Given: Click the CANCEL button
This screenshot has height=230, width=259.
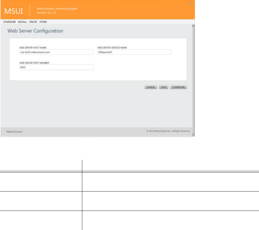Looking at the screenshot, I should pos(151,87).
